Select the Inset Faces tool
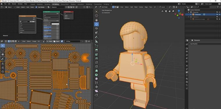221x109 pixels. click(x=97, y=54)
